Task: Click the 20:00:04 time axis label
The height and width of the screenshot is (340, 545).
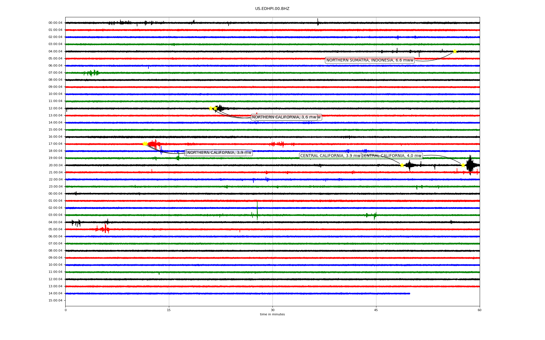Action: coord(55,165)
